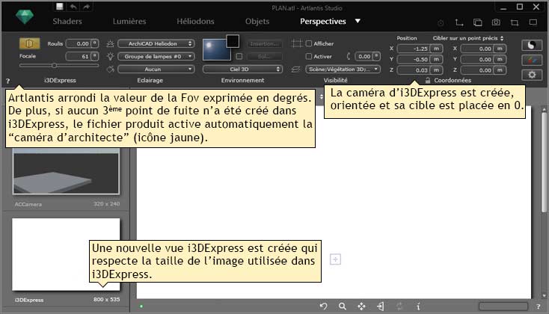Click the Position X unit button m
This screenshot has height=314, width=549.
pos(437,49)
